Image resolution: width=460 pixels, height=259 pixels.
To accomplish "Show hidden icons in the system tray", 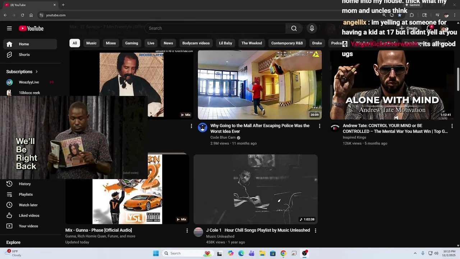I will tap(415, 253).
